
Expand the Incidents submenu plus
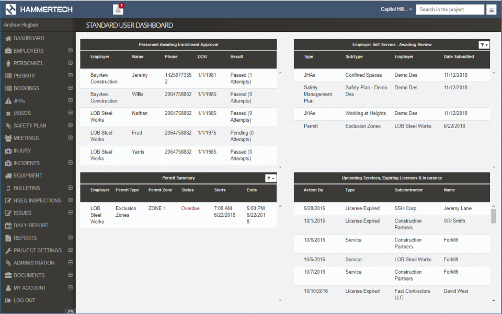tap(71, 163)
